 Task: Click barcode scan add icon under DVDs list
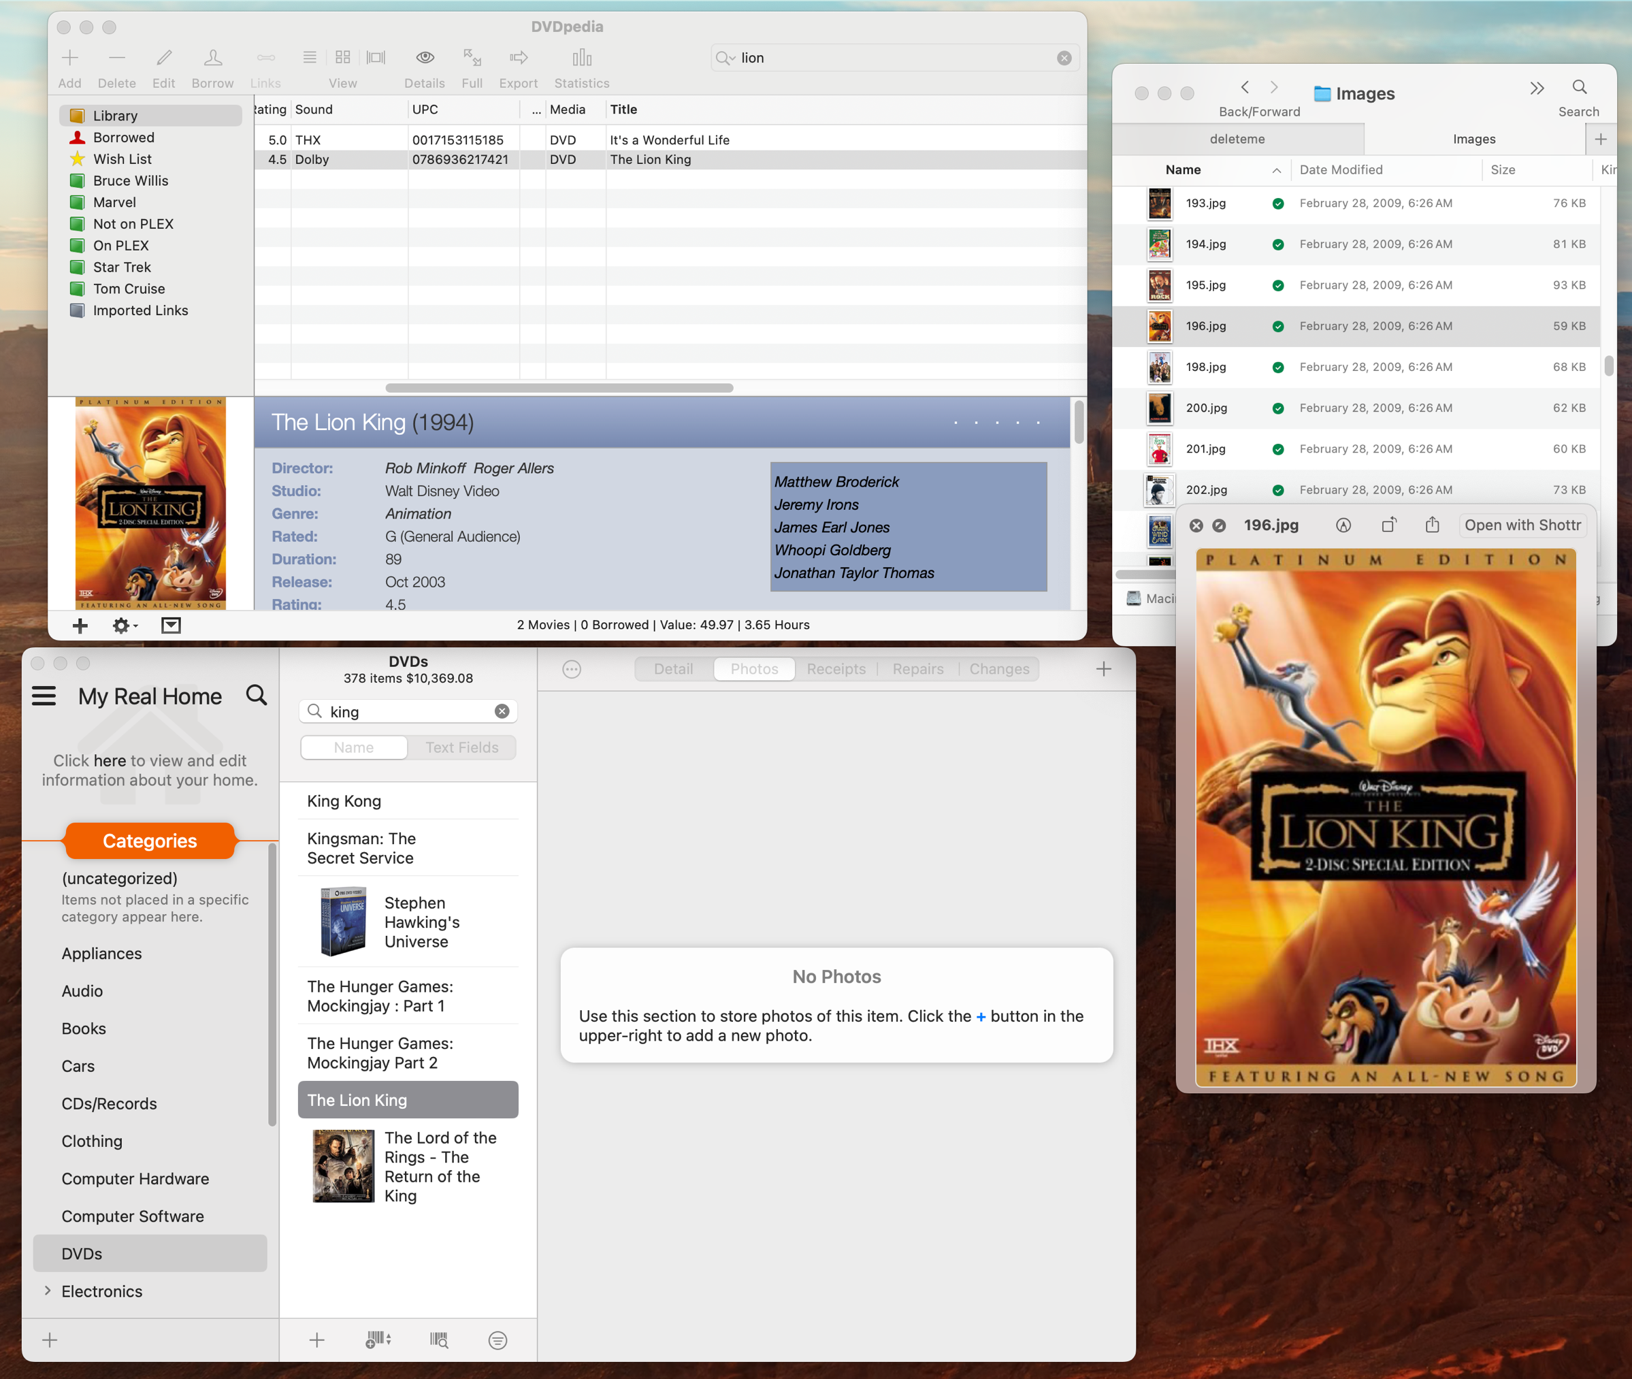point(378,1340)
